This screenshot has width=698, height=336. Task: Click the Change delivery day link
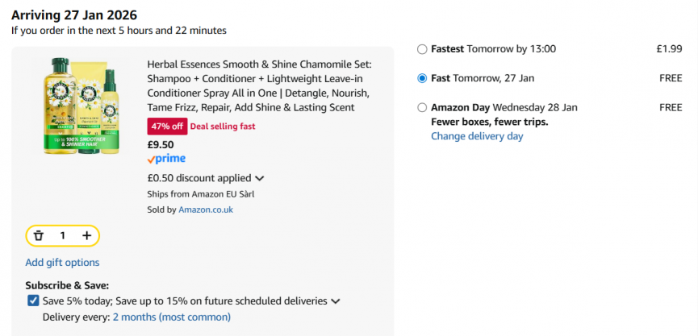point(477,136)
